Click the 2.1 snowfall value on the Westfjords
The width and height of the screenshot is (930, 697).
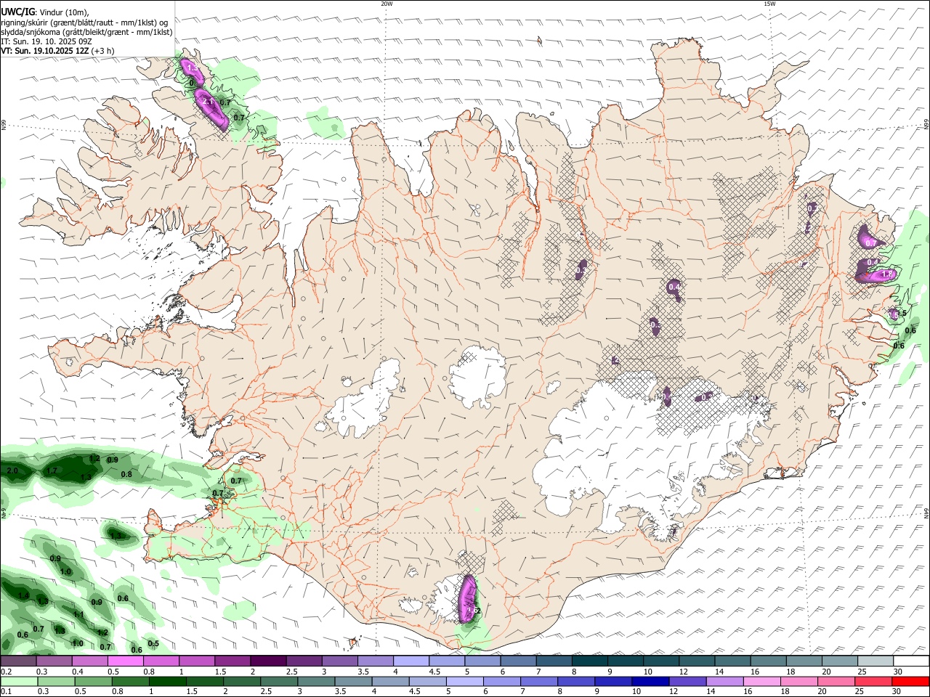207,101
